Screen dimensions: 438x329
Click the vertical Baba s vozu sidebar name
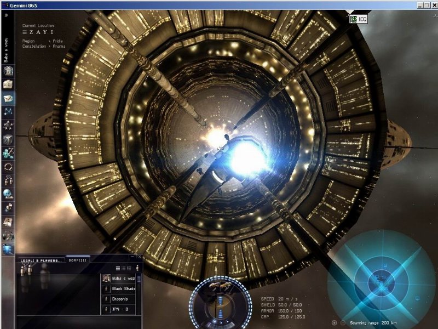[6, 50]
